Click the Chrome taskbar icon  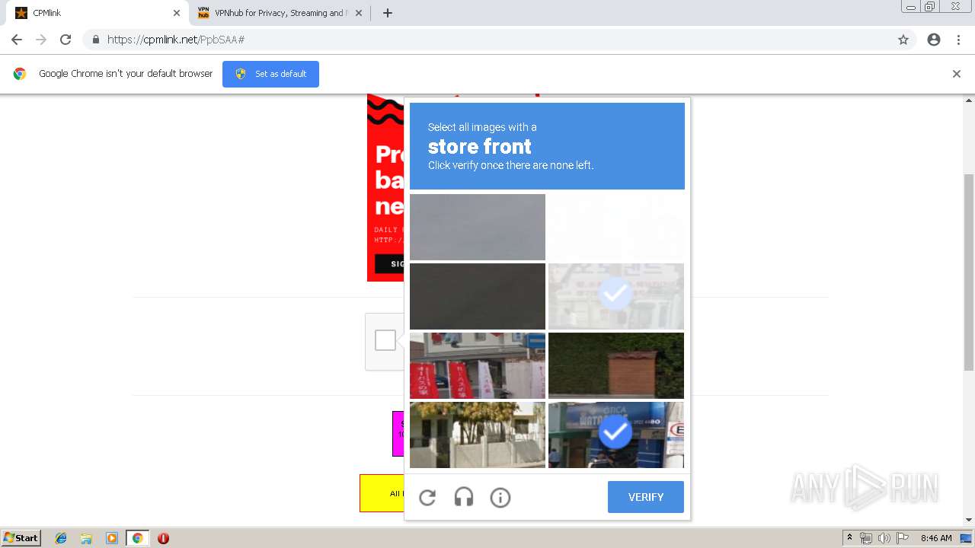(137, 538)
